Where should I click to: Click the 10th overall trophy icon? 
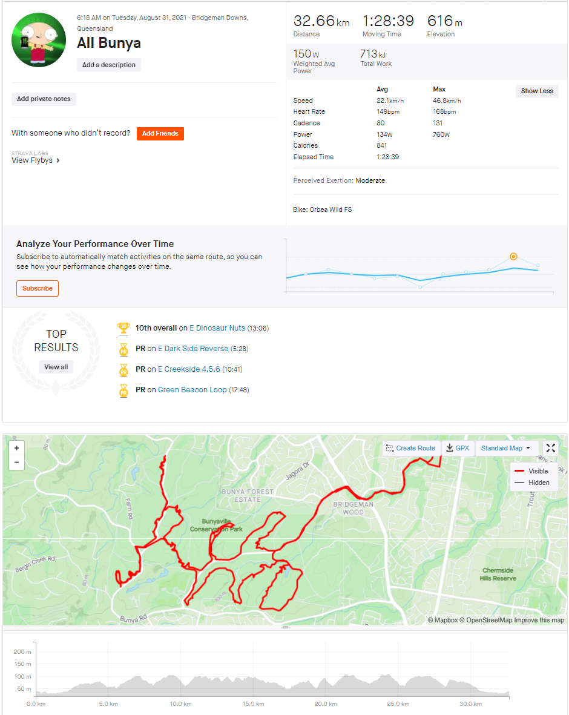click(123, 328)
